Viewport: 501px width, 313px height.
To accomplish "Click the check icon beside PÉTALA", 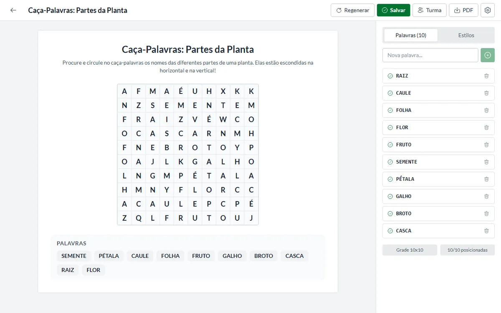I will tap(390, 179).
